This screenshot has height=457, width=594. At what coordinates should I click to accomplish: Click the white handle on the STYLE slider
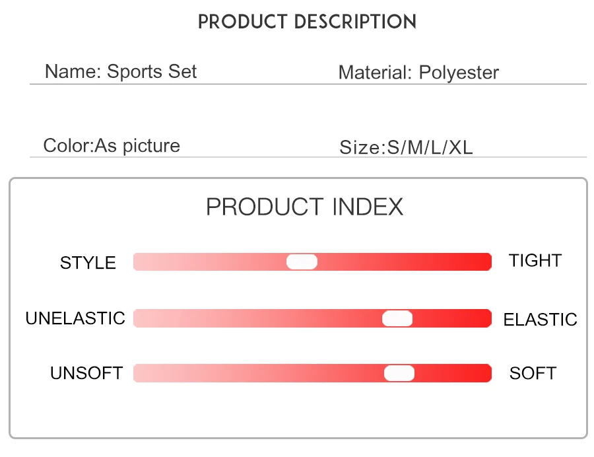[302, 262]
